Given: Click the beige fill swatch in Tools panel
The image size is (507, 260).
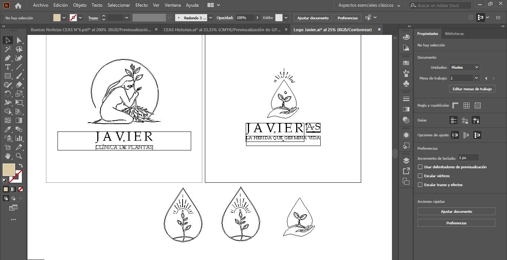Looking at the screenshot, I should pos(9,170).
